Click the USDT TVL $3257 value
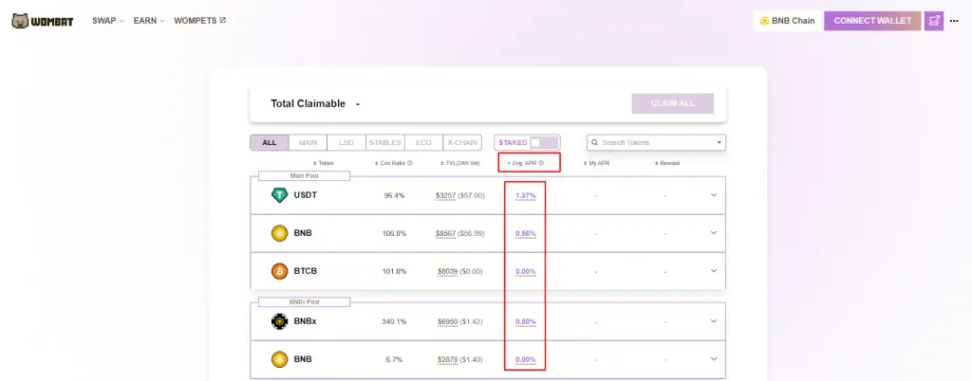972x381 pixels. coord(446,195)
